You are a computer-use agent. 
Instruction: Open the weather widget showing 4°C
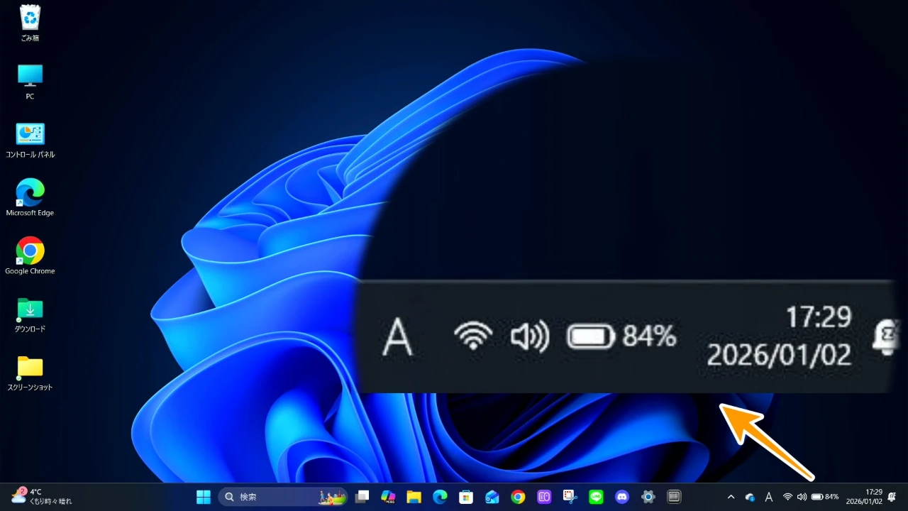coord(41,496)
